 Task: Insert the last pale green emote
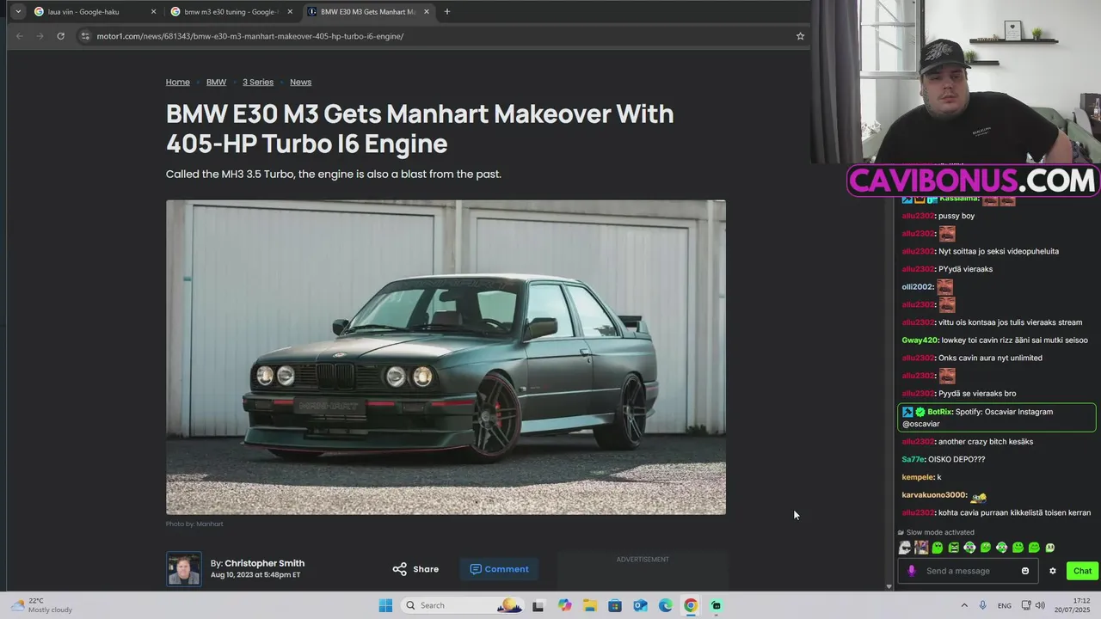click(1049, 548)
